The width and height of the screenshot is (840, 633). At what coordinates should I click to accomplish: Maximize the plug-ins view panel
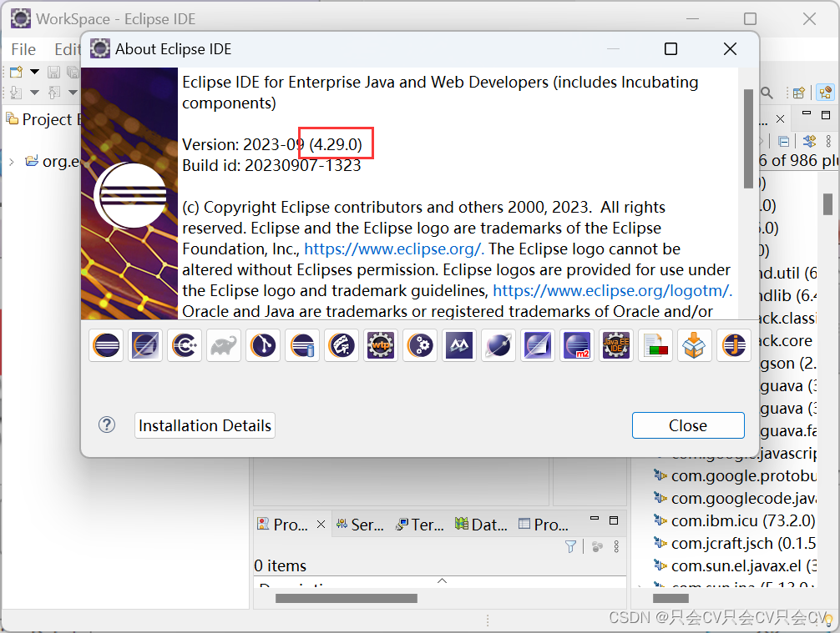[826, 115]
